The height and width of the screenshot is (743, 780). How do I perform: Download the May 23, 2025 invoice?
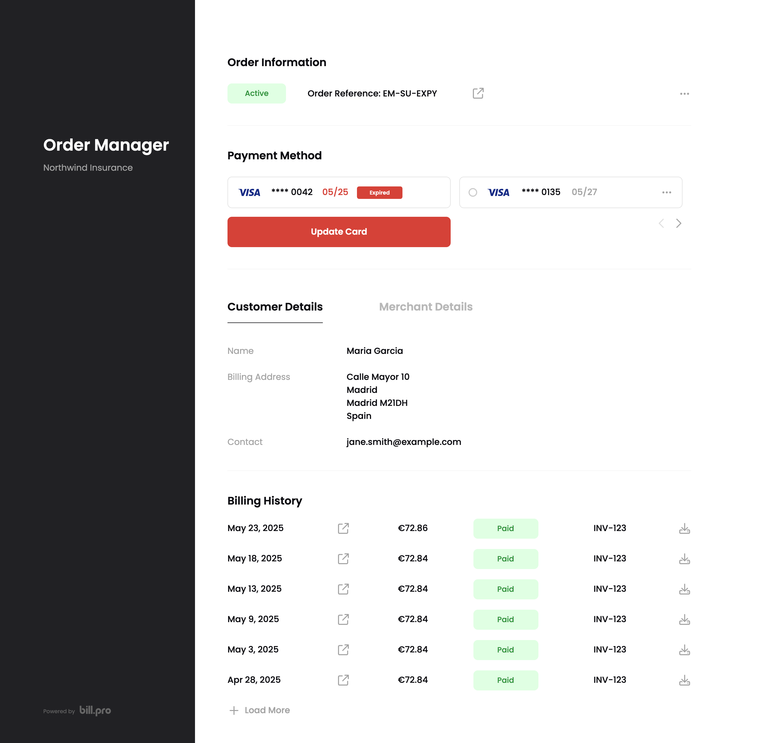coord(684,528)
